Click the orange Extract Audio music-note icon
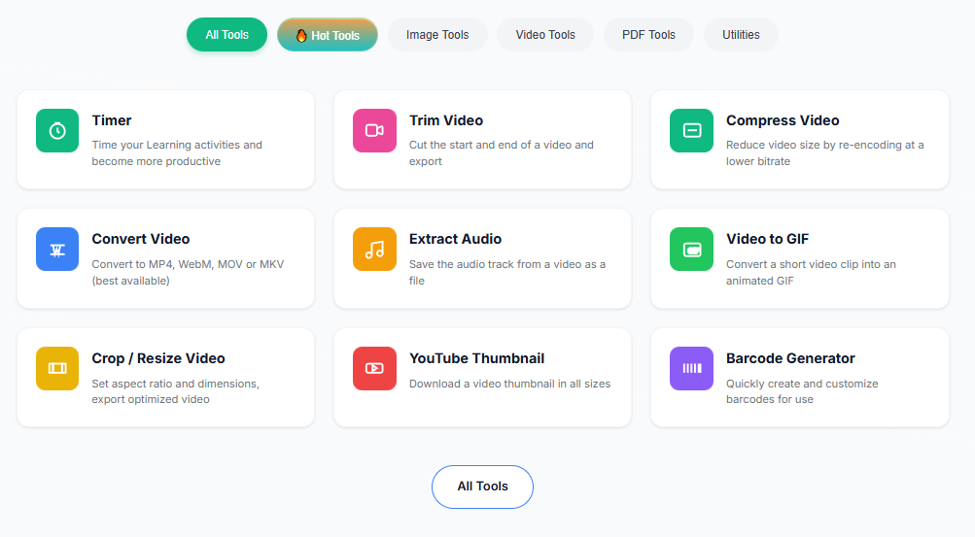Viewport: 975px width, 537px height. click(x=374, y=250)
